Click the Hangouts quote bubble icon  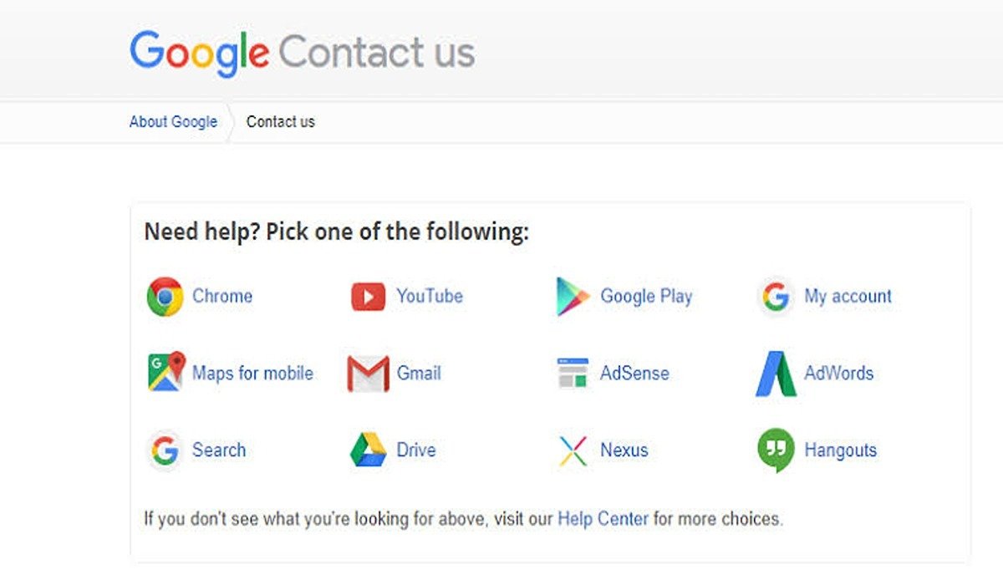[x=776, y=450]
